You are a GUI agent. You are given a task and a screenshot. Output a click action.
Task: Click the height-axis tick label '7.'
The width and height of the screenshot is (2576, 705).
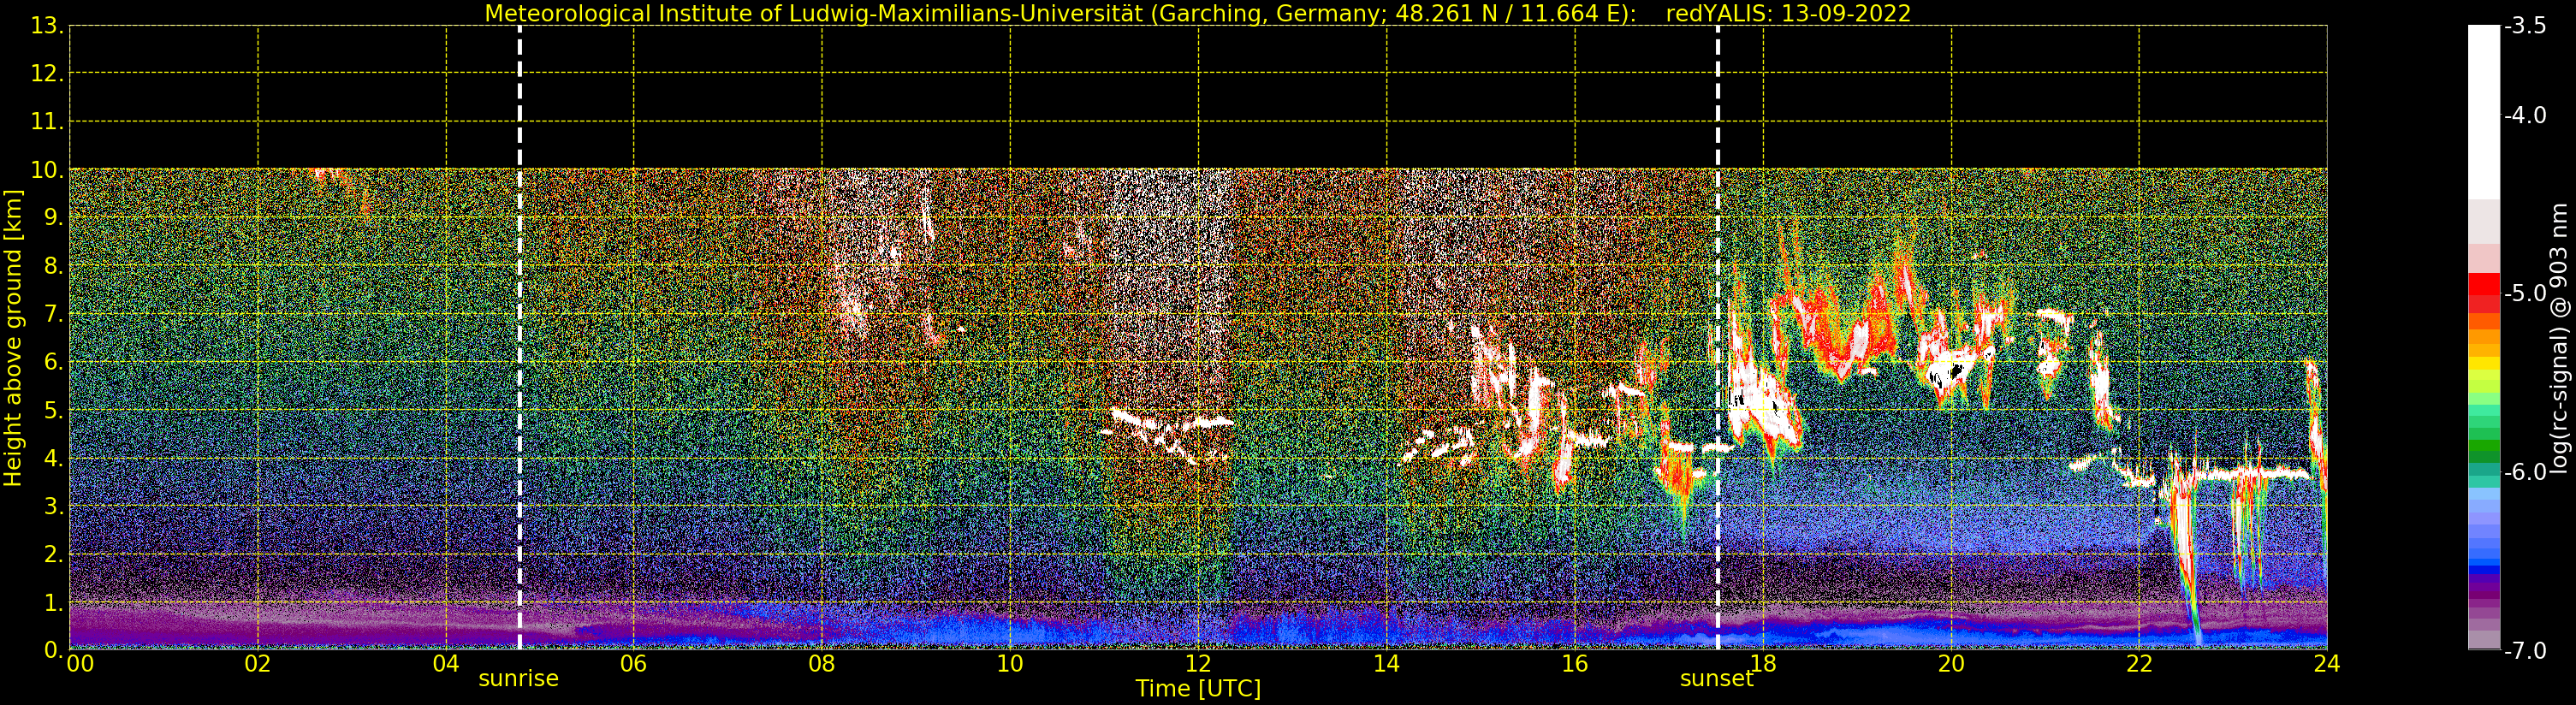(x=53, y=315)
